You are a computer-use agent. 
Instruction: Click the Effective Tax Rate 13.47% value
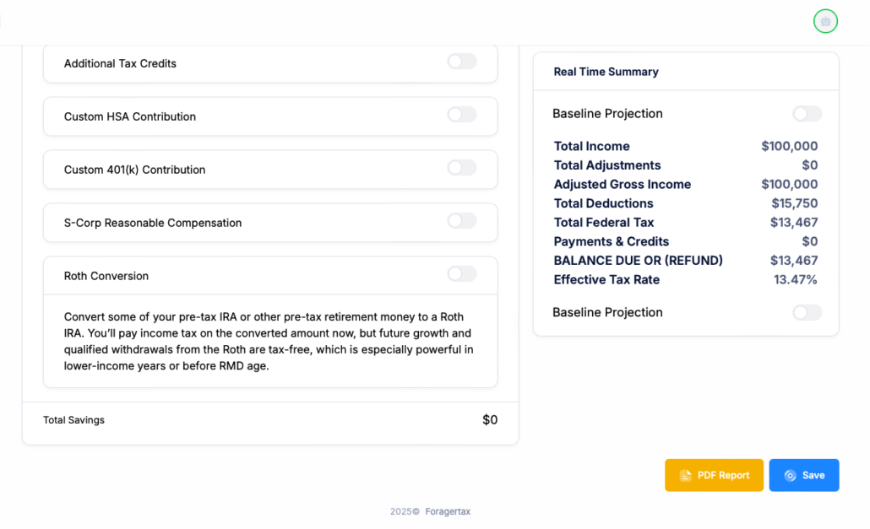[x=796, y=279]
